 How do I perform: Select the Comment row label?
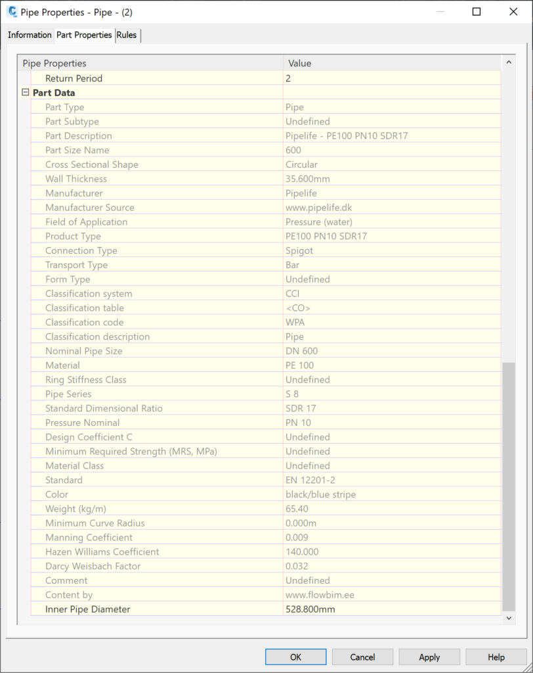pos(66,580)
